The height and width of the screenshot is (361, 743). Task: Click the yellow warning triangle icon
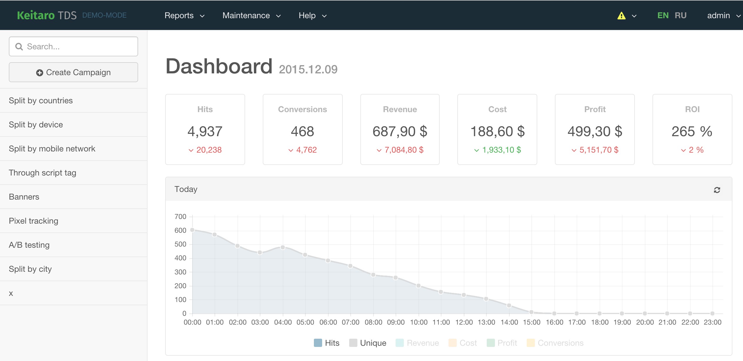621,16
